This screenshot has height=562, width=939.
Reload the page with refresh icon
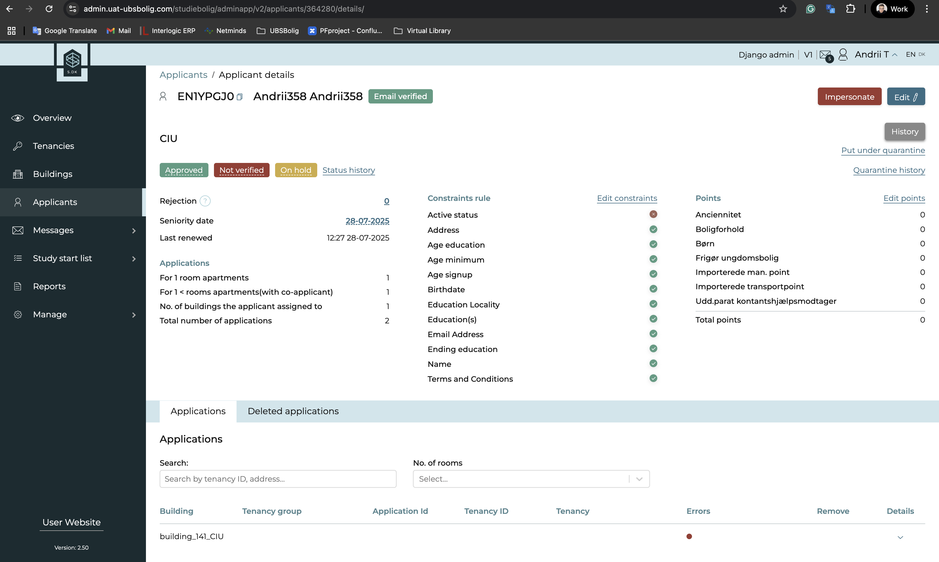49,9
